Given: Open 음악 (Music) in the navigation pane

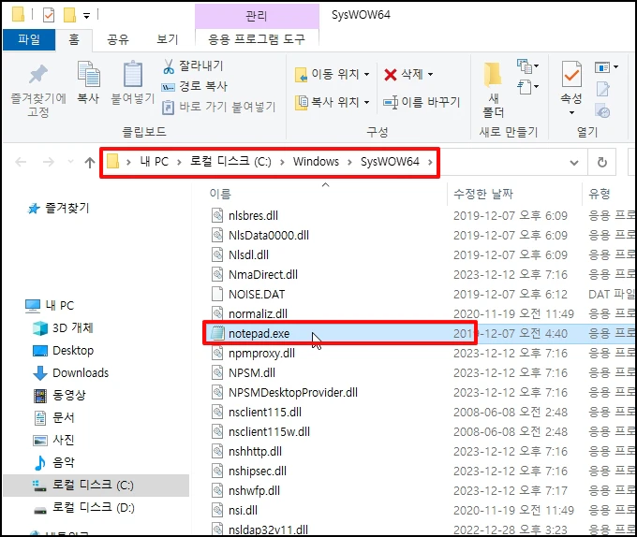Looking at the screenshot, I should point(53,462).
